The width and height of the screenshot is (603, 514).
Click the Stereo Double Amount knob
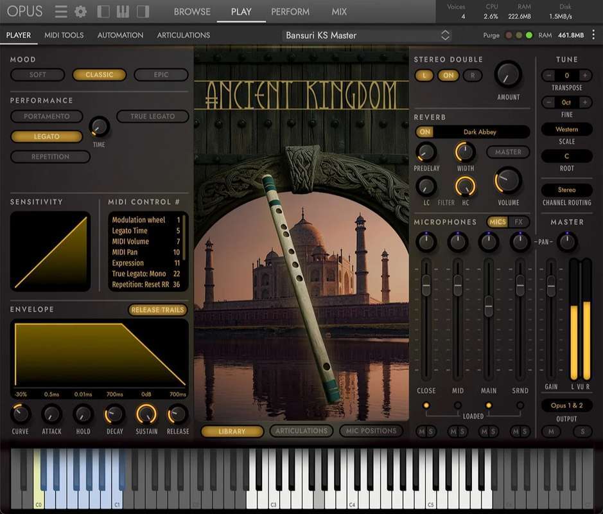point(508,75)
